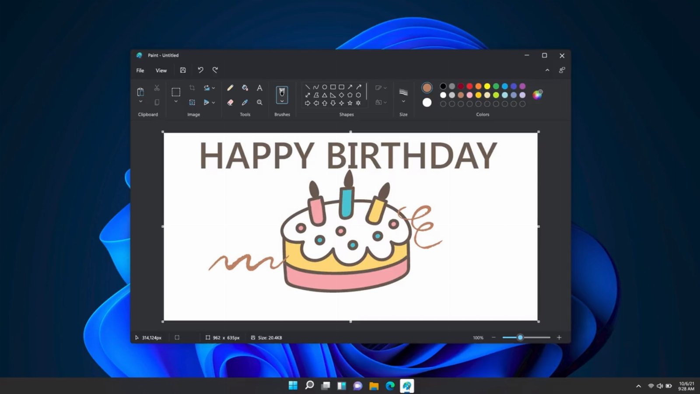
Task: Select the Line shape
Action: tap(308, 87)
